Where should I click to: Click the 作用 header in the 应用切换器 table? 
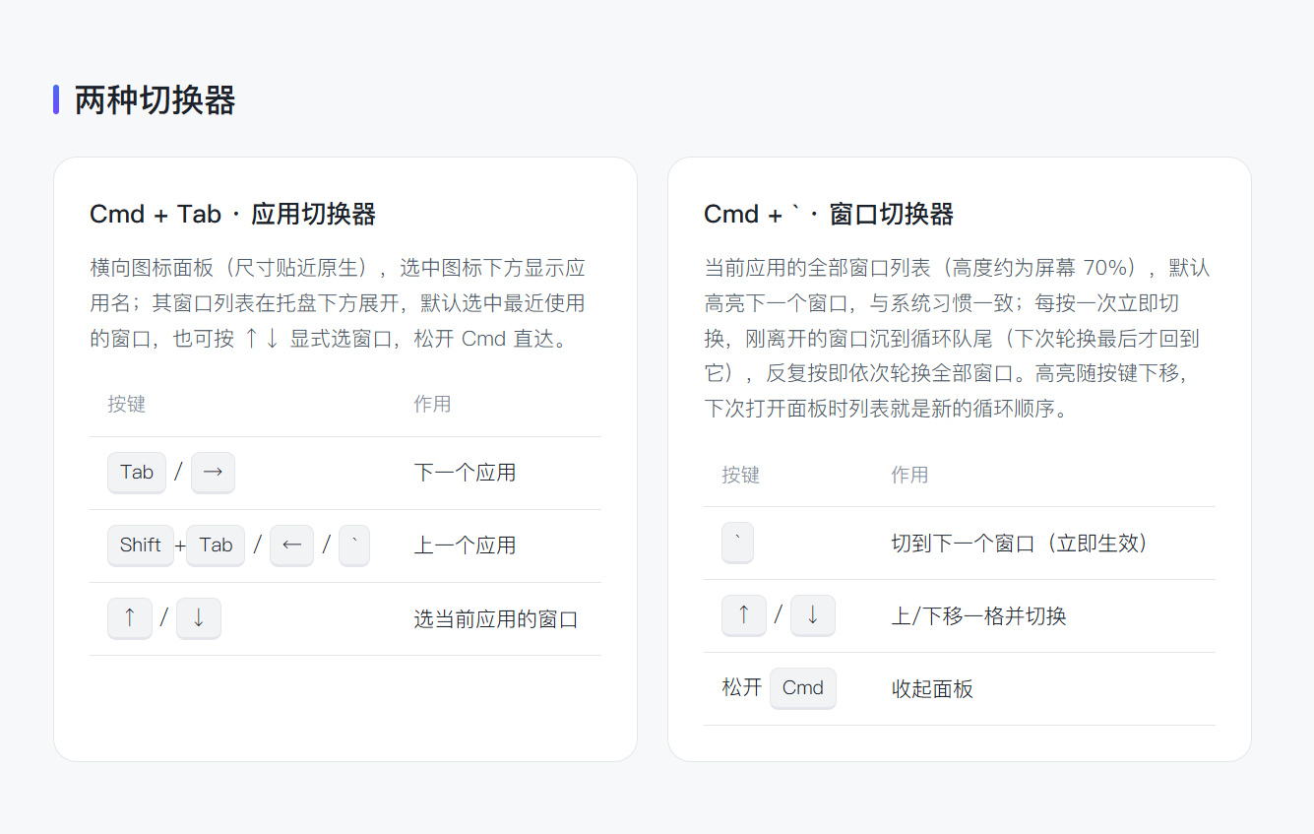pyautogui.click(x=433, y=404)
